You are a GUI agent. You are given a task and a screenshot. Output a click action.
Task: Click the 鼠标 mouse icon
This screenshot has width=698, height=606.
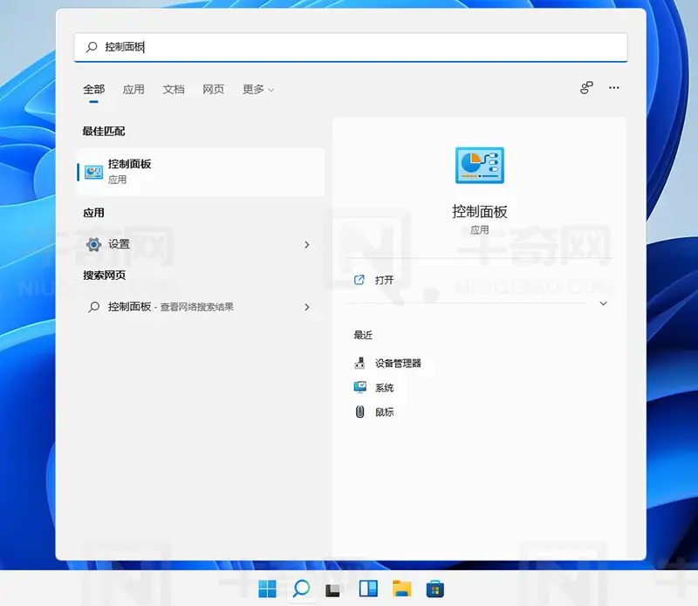pyautogui.click(x=359, y=412)
